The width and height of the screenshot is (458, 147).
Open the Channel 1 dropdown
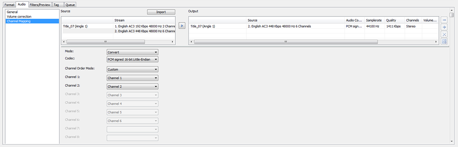coord(133,78)
